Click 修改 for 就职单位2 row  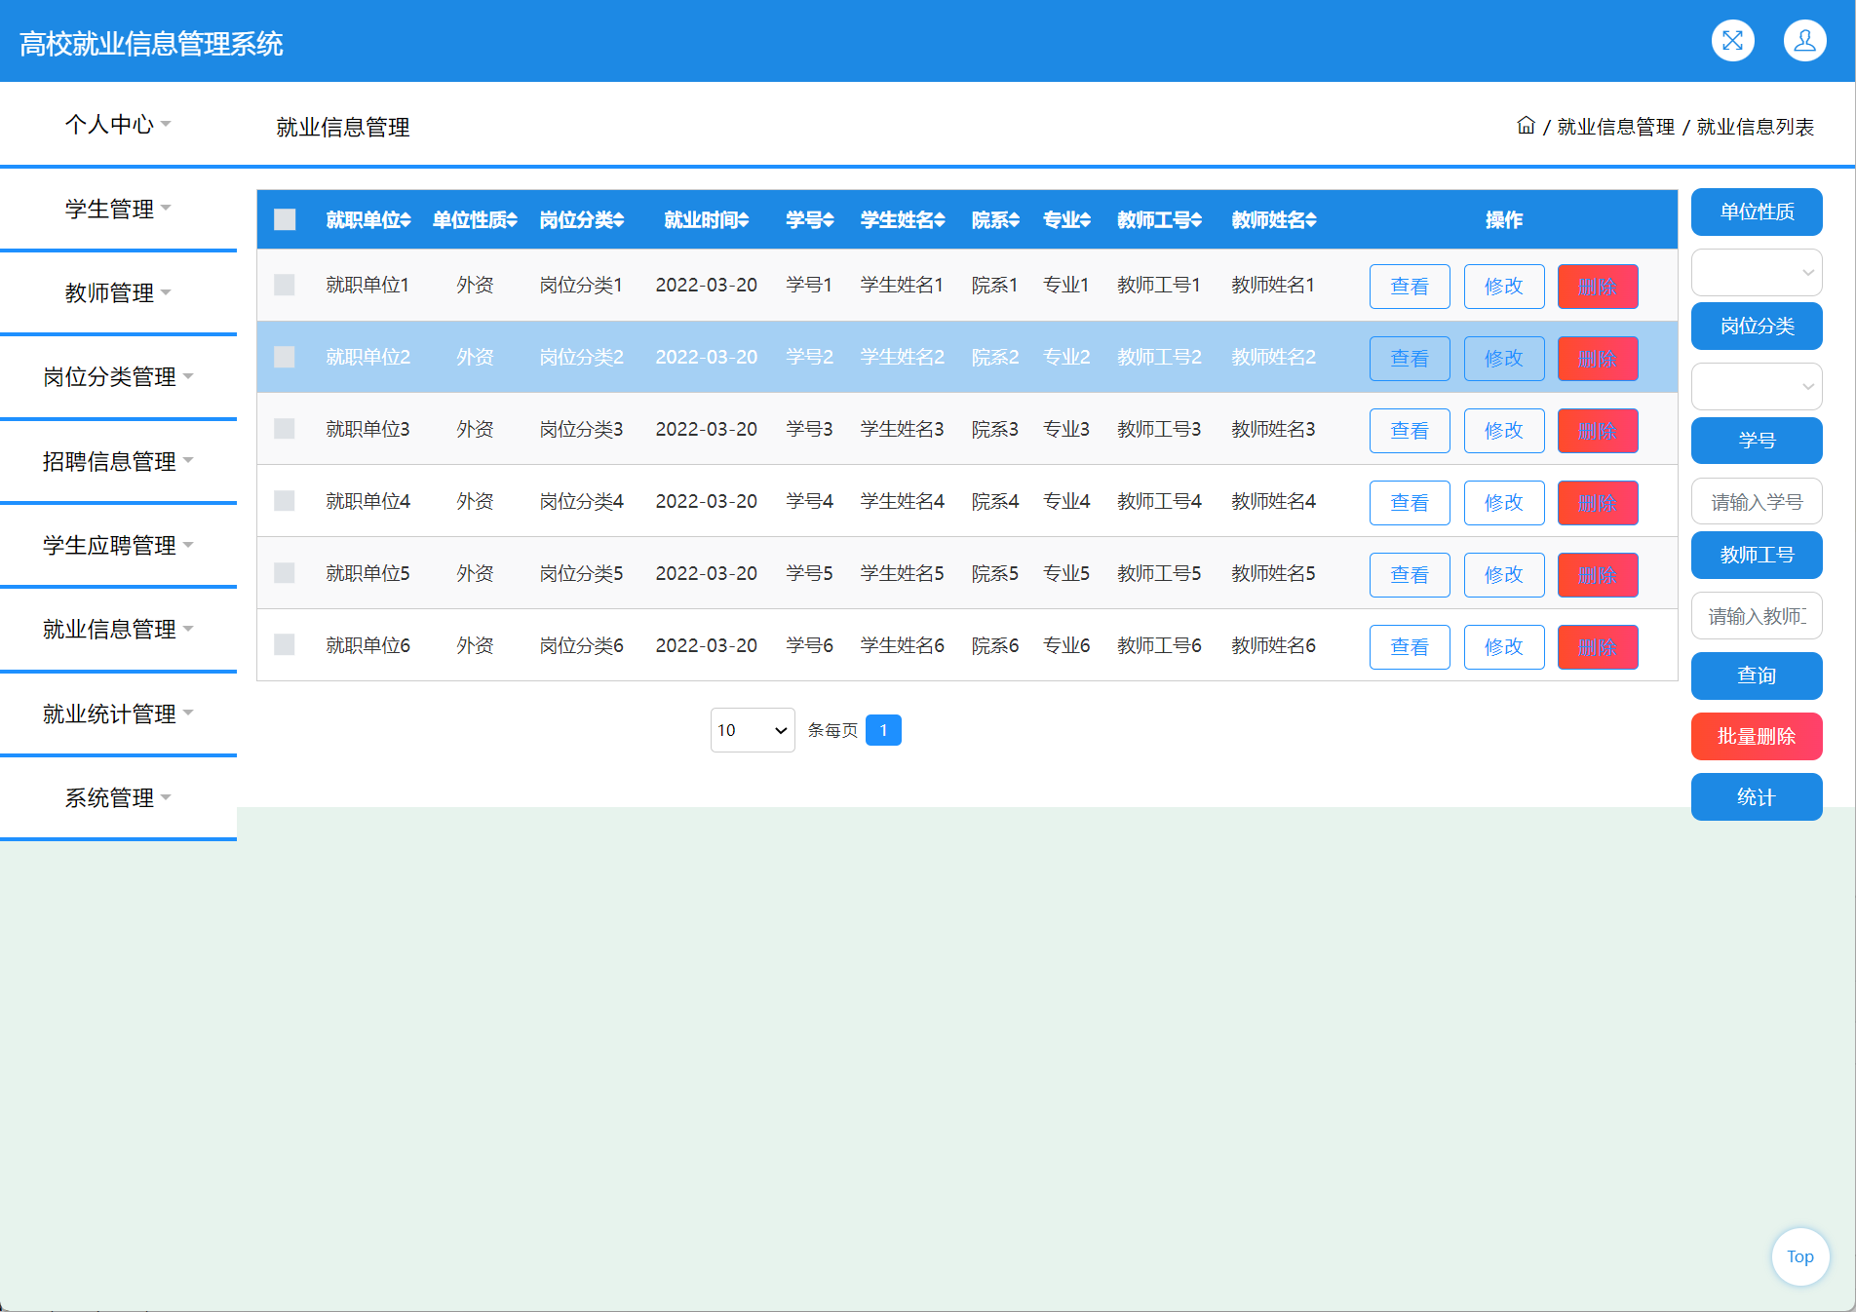1504,359
